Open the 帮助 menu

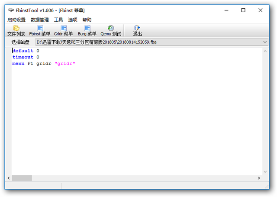87,19
